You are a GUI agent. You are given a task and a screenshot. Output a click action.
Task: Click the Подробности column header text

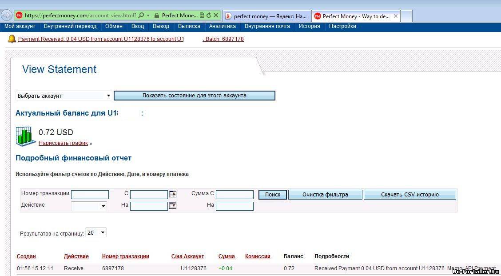point(332,256)
